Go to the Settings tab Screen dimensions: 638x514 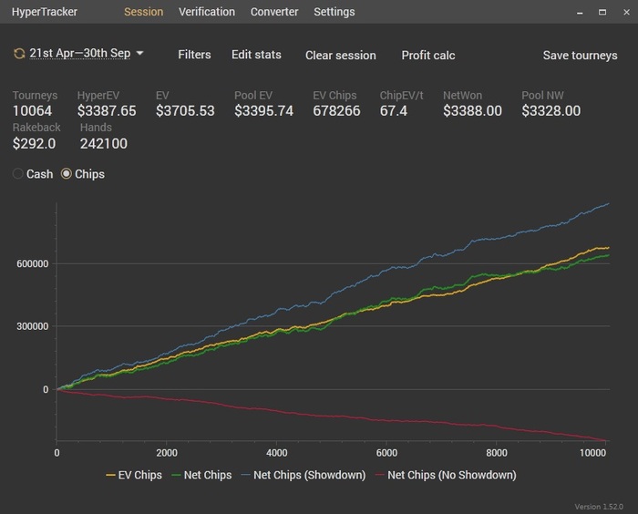(x=334, y=12)
